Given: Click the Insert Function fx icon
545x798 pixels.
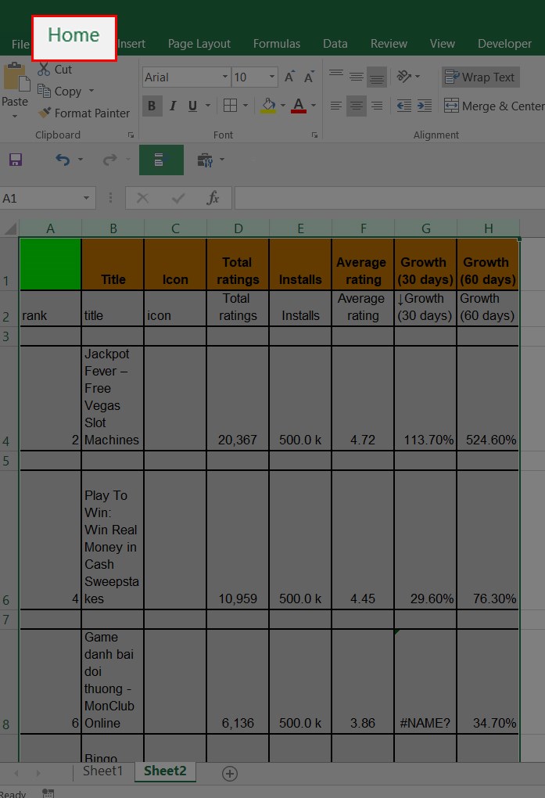Looking at the screenshot, I should click(x=213, y=198).
